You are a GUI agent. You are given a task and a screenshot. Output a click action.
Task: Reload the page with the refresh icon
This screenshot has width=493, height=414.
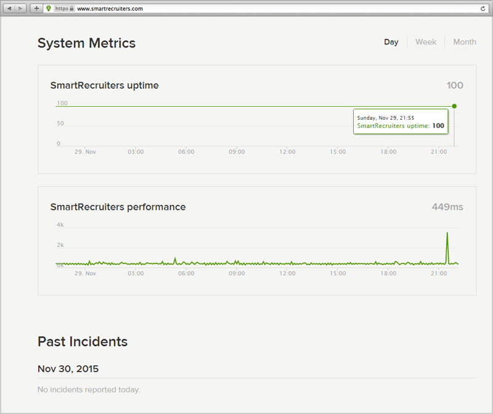coord(483,9)
